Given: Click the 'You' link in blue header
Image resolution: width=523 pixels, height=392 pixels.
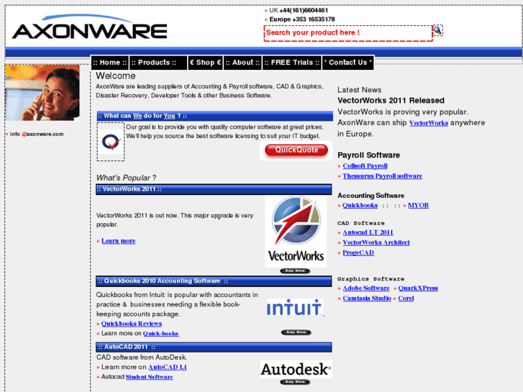Looking at the screenshot, I should coord(169,116).
